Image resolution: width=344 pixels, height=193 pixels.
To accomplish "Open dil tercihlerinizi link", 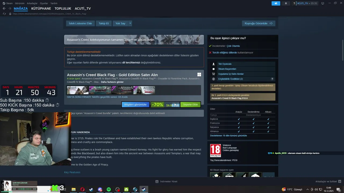I will click(x=131, y=62).
